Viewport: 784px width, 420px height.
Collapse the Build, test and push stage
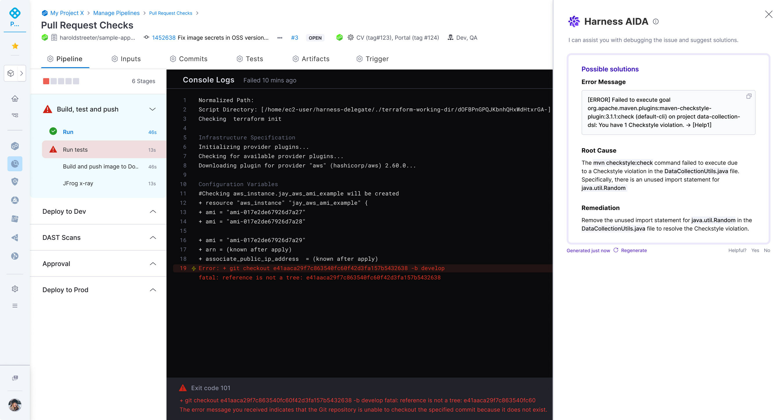[x=152, y=109]
